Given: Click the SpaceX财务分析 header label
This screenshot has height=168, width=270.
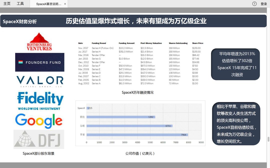Looking at the screenshot, I should click(20, 22).
